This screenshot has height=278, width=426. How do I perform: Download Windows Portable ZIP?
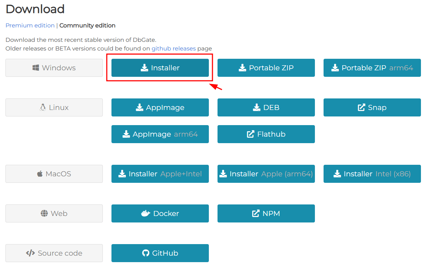point(266,68)
